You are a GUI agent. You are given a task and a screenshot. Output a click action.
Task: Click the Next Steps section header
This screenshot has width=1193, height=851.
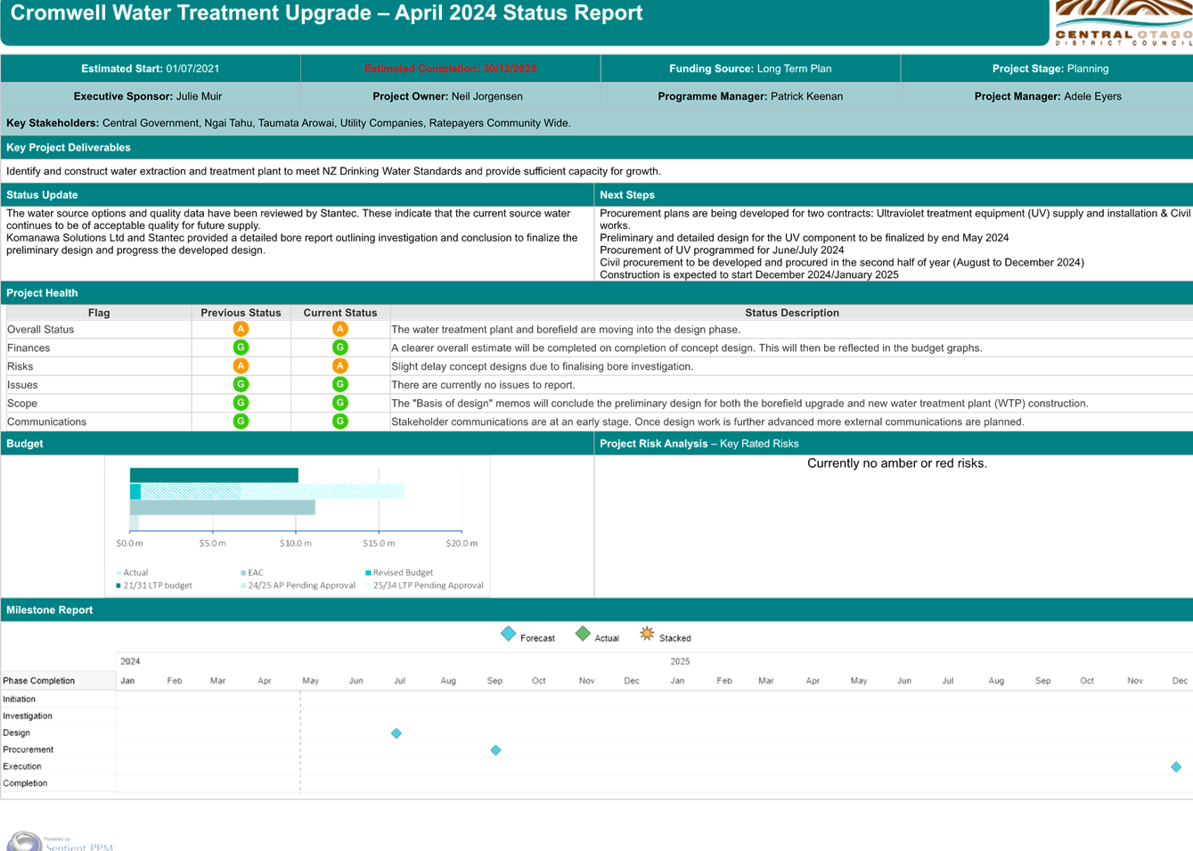point(894,195)
